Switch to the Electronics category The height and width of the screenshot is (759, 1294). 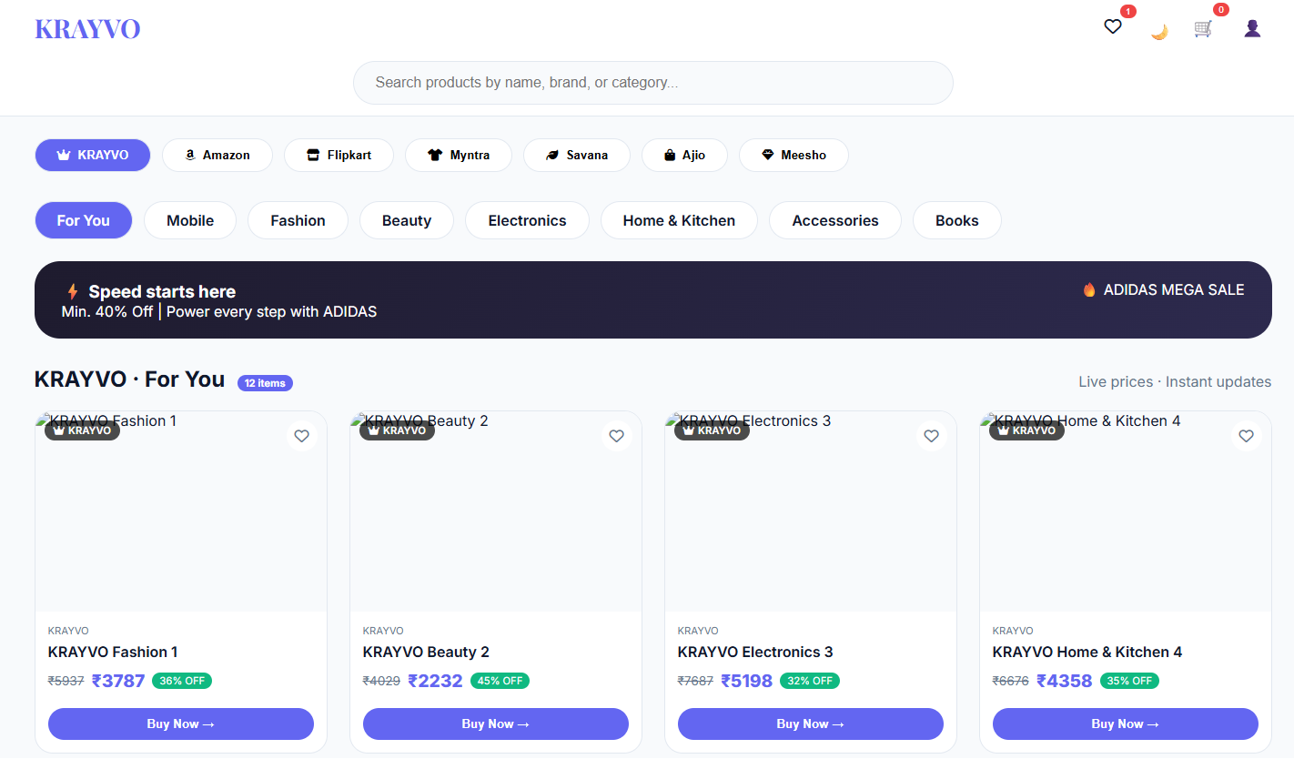coord(527,220)
